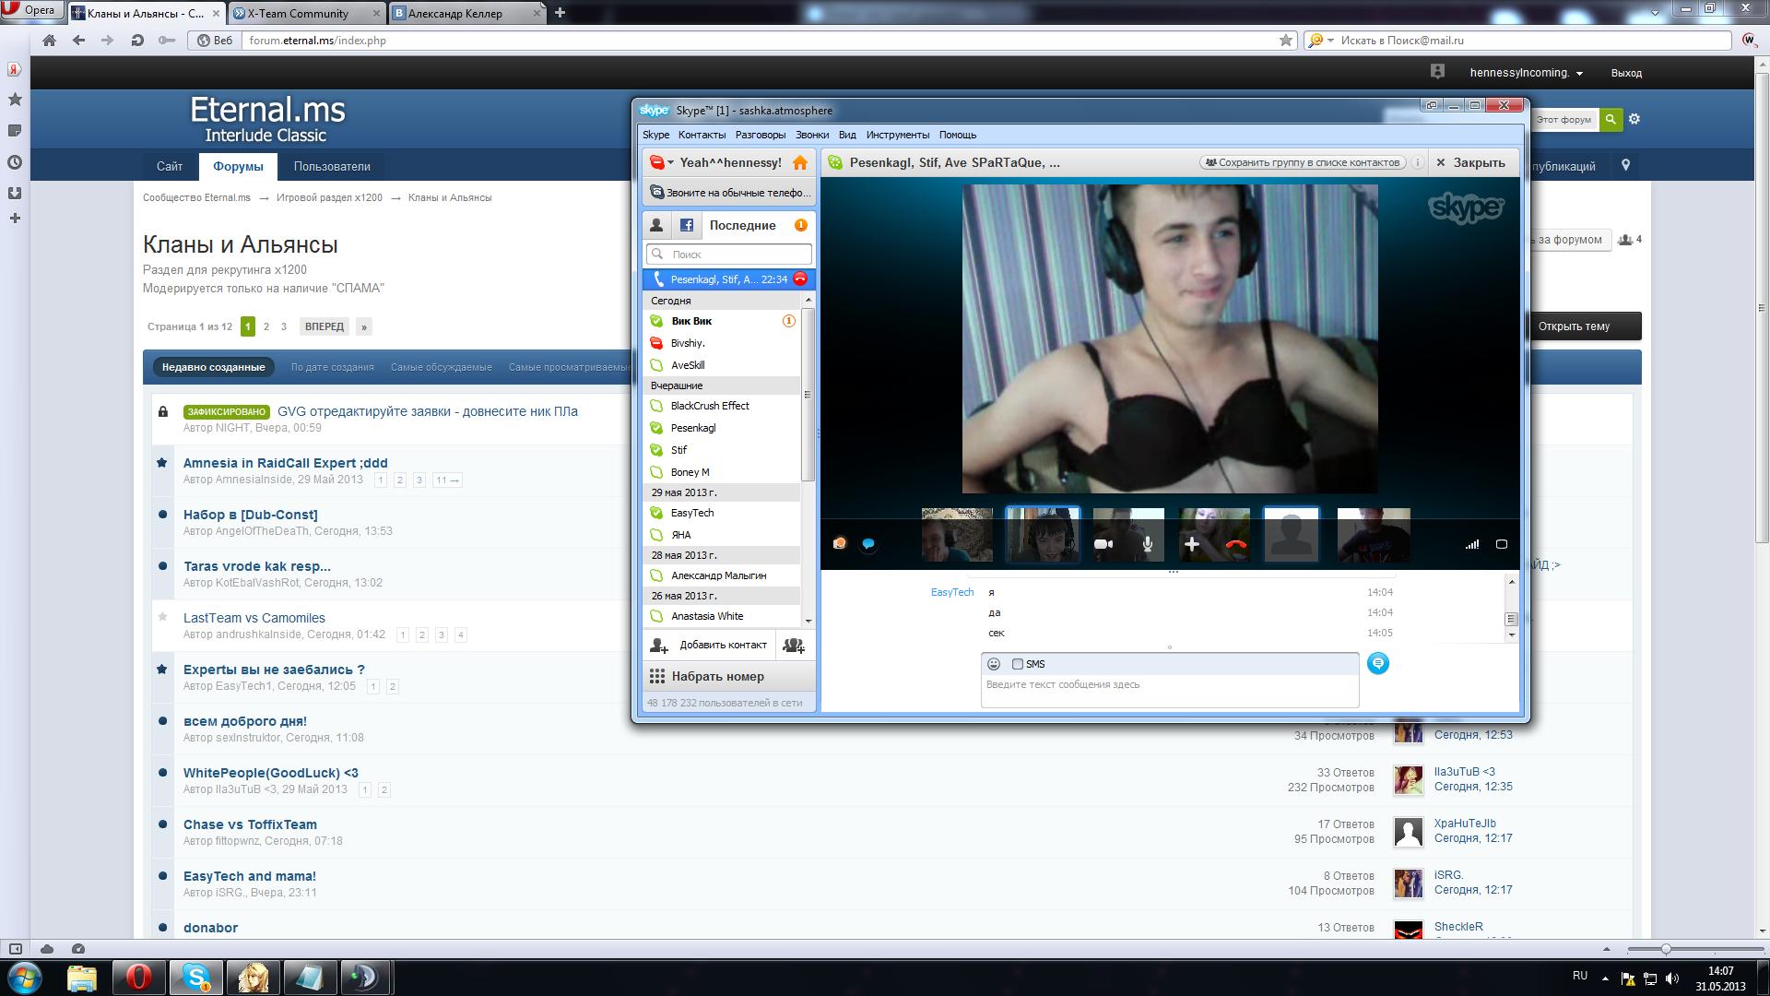Click Добавить контакт button
Viewport: 1770px width, 996px height.
(x=710, y=646)
